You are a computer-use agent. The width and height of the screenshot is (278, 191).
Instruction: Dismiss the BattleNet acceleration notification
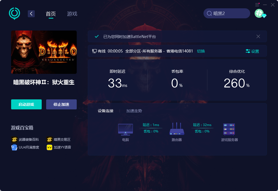tap(258, 36)
